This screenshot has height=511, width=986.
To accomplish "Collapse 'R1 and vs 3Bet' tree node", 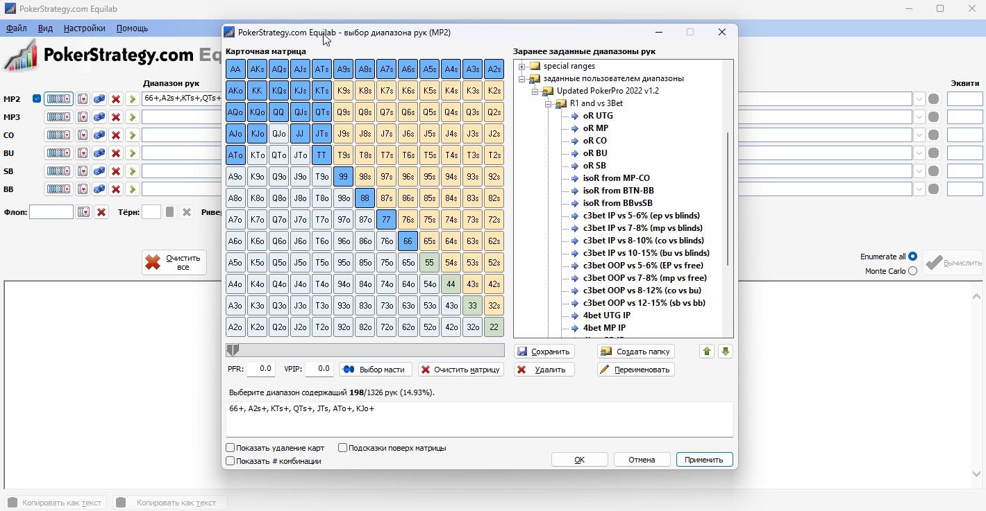I will 548,103.
